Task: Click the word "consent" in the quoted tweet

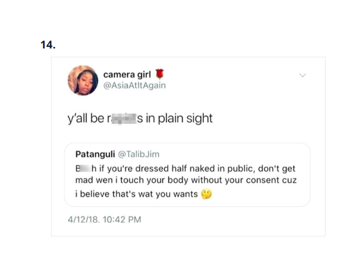Action: coord(265,180)
